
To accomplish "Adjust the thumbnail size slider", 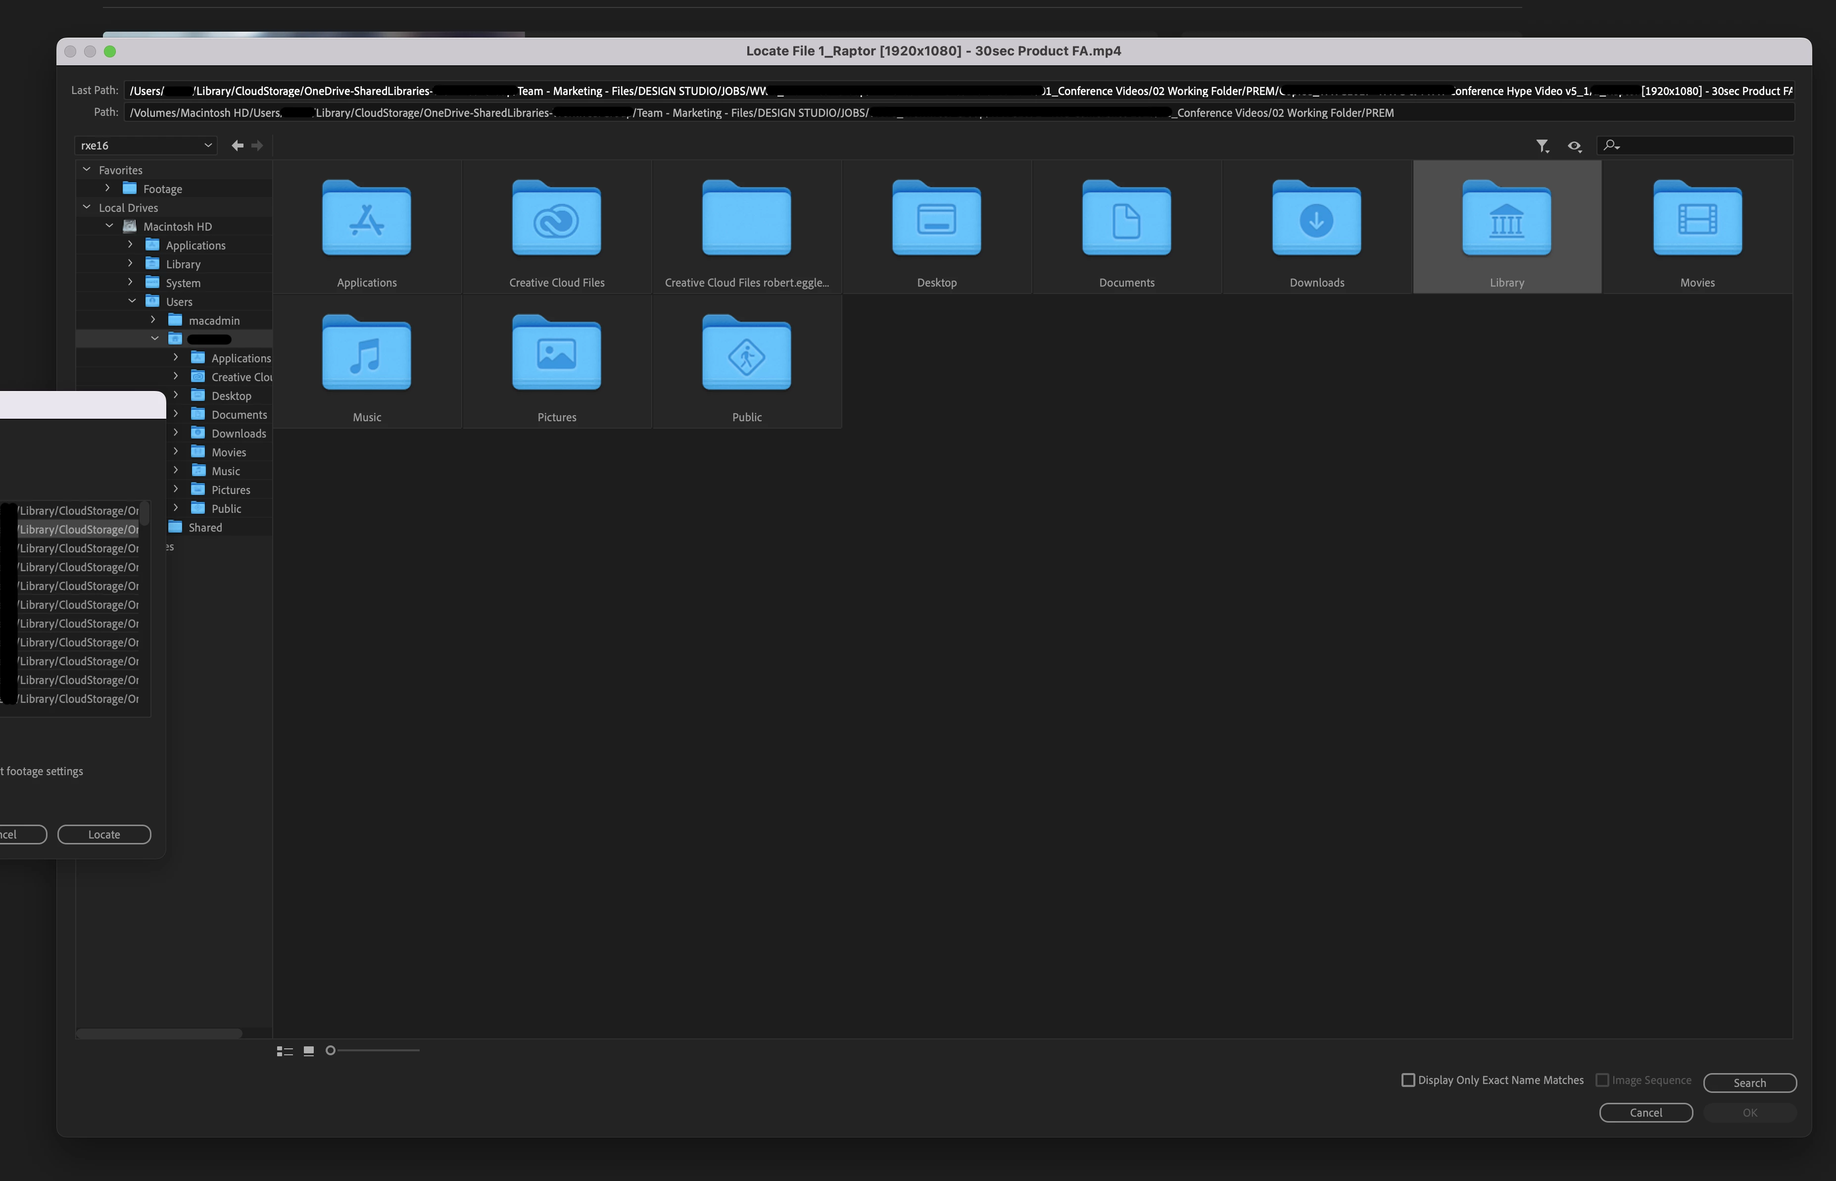I will point(331,1051).
